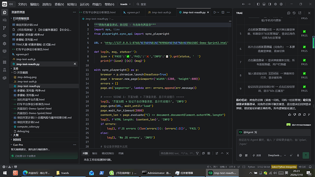
Task: Click the Select Python Interpreter status button
Action: pos(284,167)
